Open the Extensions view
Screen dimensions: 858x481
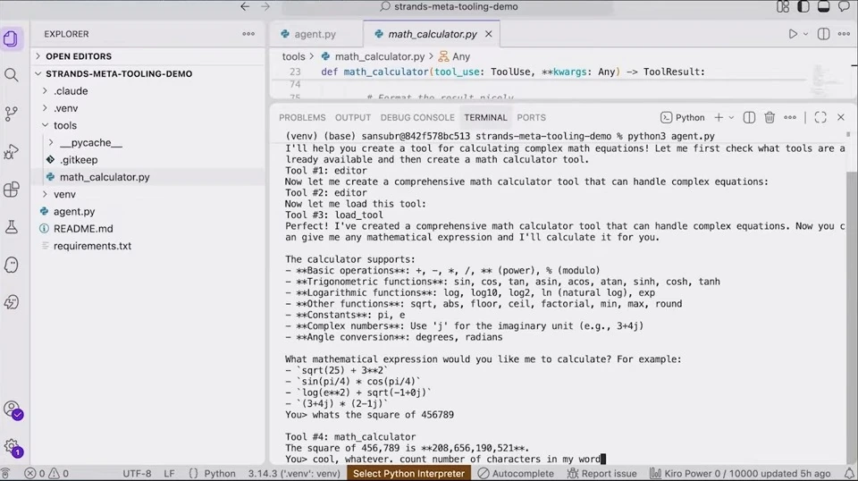[x=11, y=190]
